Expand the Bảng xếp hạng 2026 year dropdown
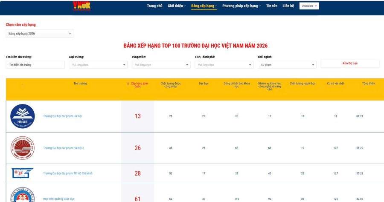384x202 pixels. [x=39, y=34]
